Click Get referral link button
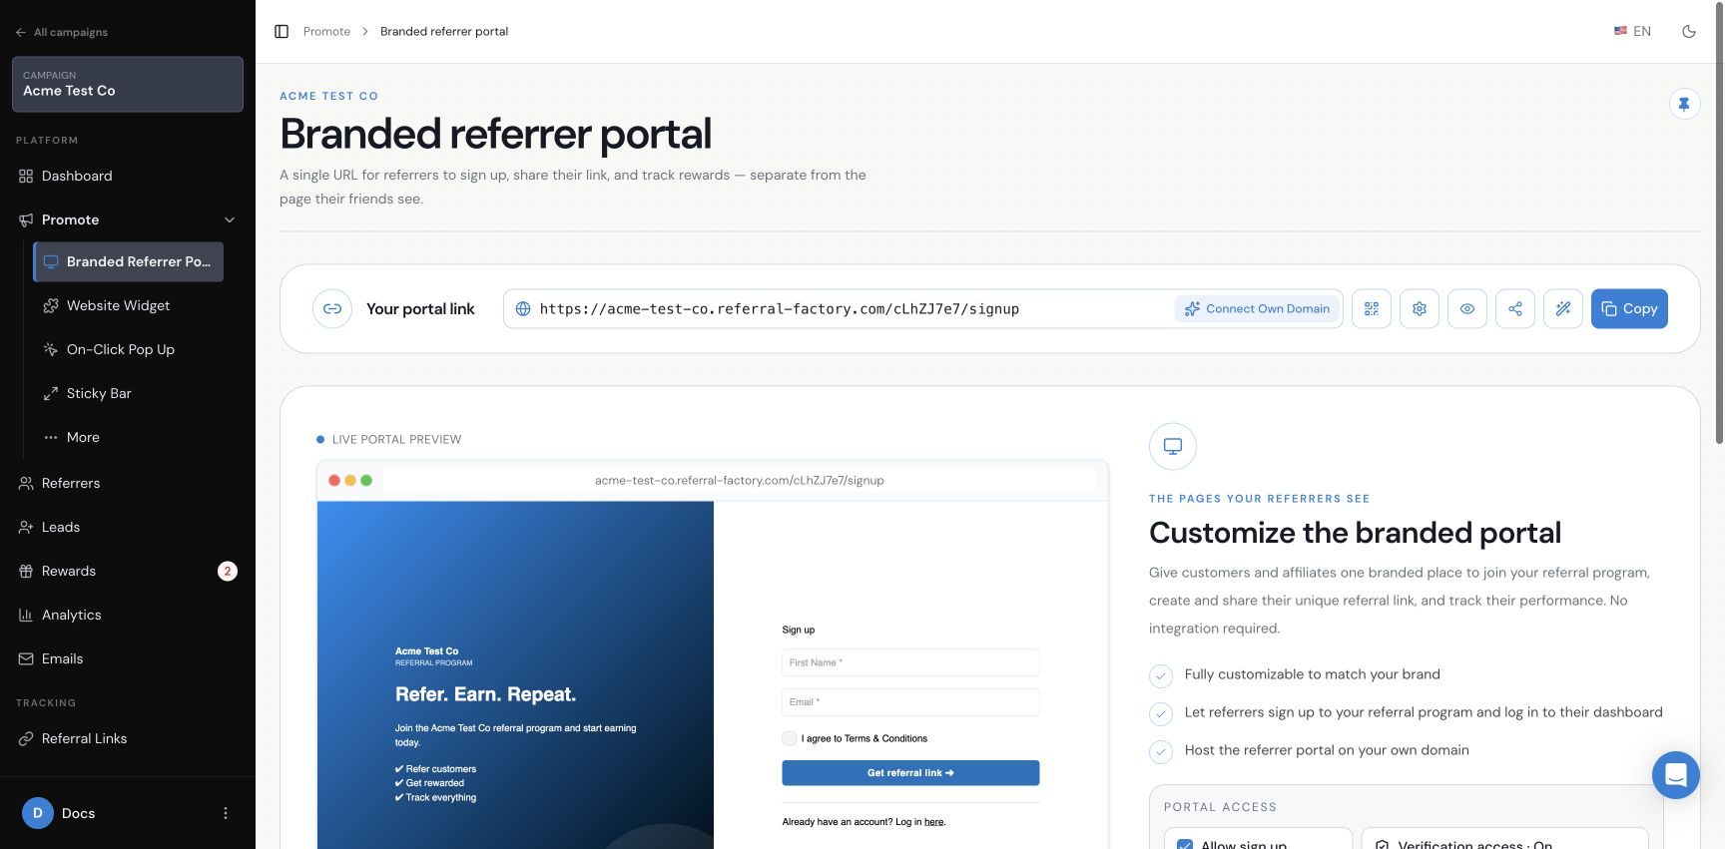Viewport: 1725px width, 849px height. 910,773
